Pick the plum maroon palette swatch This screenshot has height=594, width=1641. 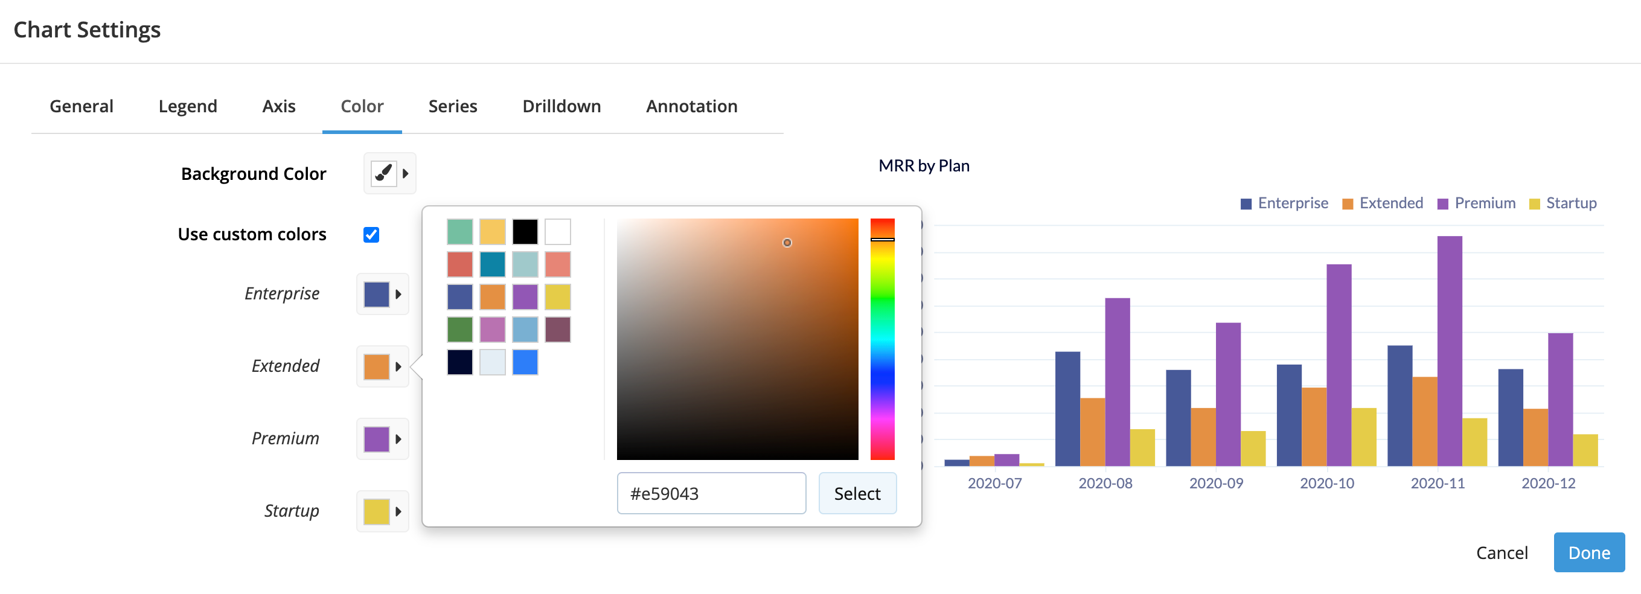pyautogui.click(x=557, y=330)
